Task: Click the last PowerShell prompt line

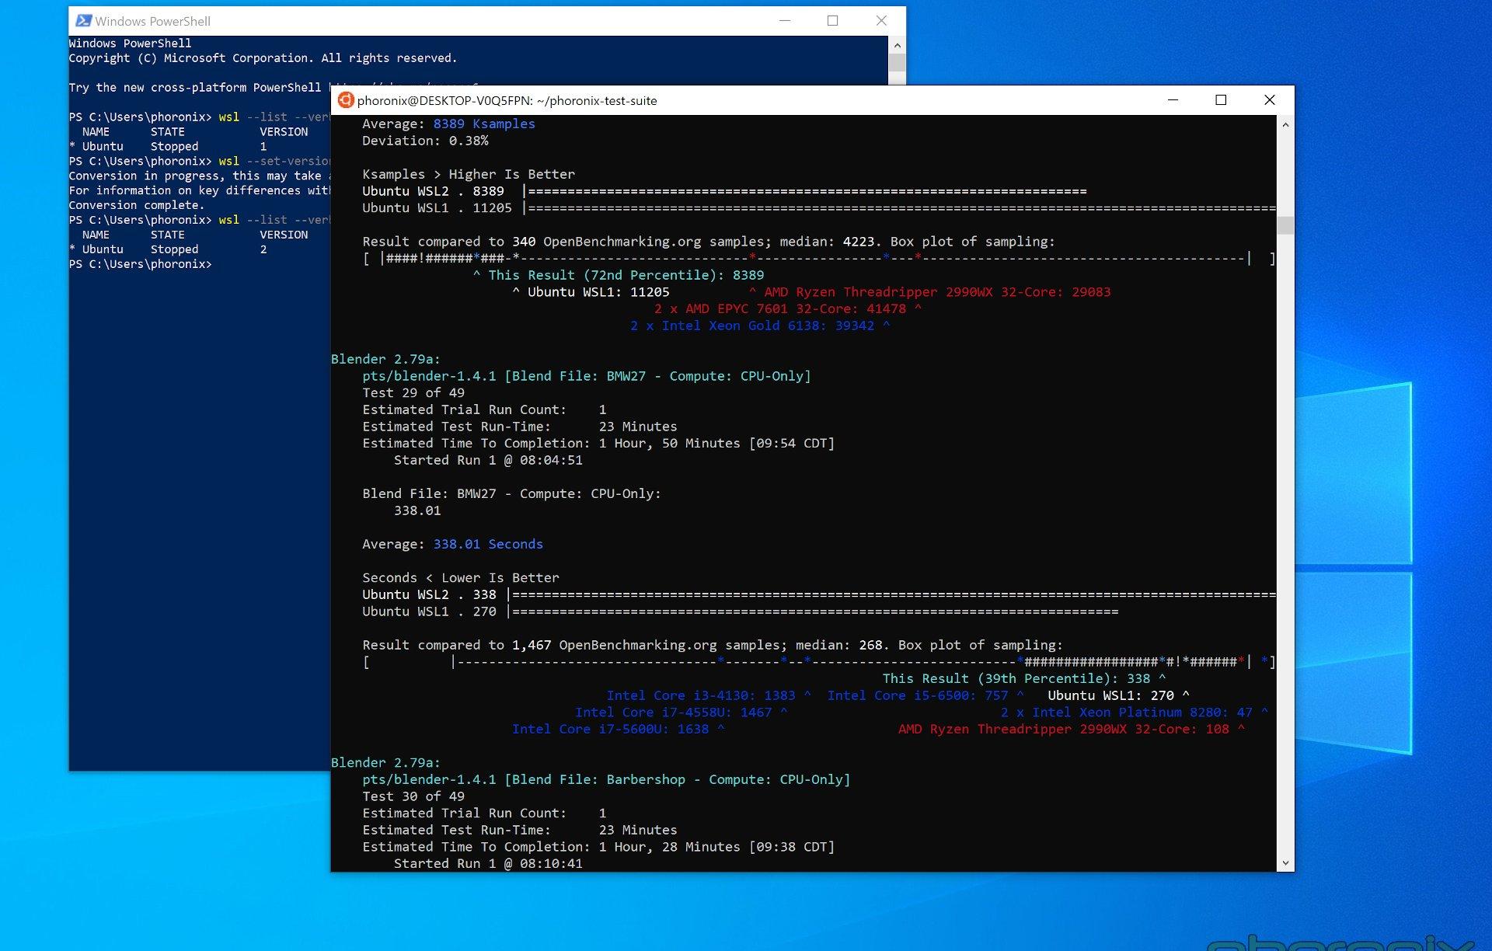Action: 140,264
